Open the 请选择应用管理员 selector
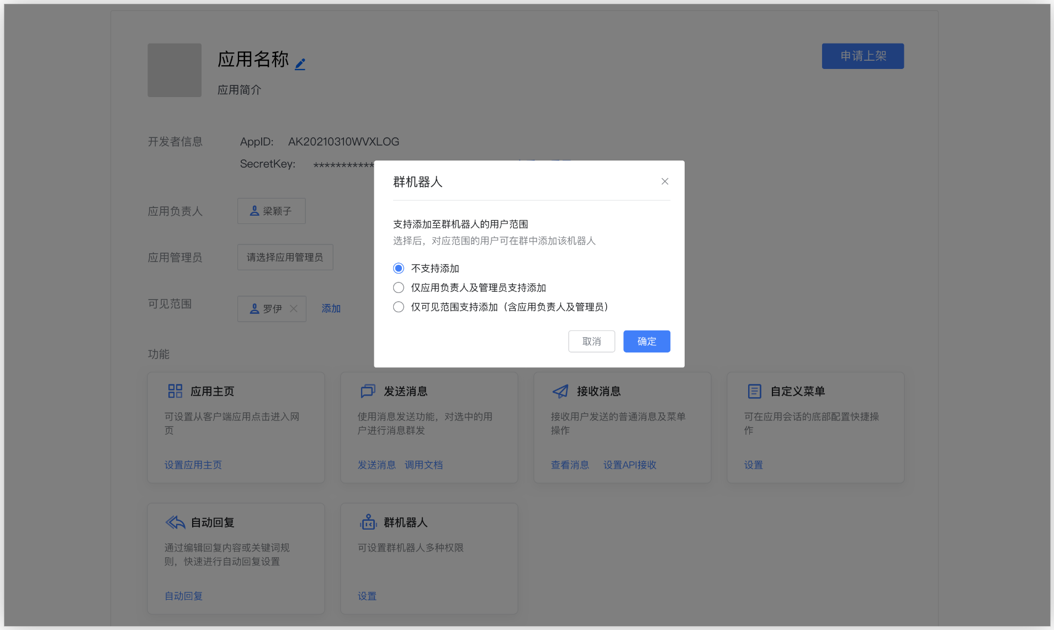This screenshot has height=630, width=1054. coord(284,257)
